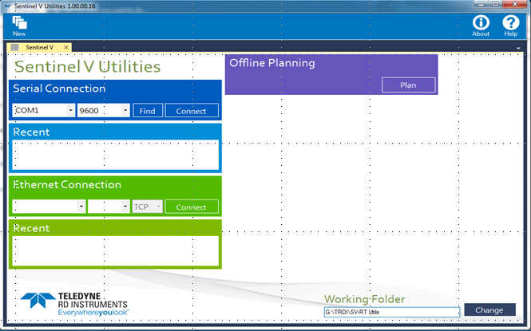Click the Teledyne RD Instruments logo

click(x=73, y=304)
